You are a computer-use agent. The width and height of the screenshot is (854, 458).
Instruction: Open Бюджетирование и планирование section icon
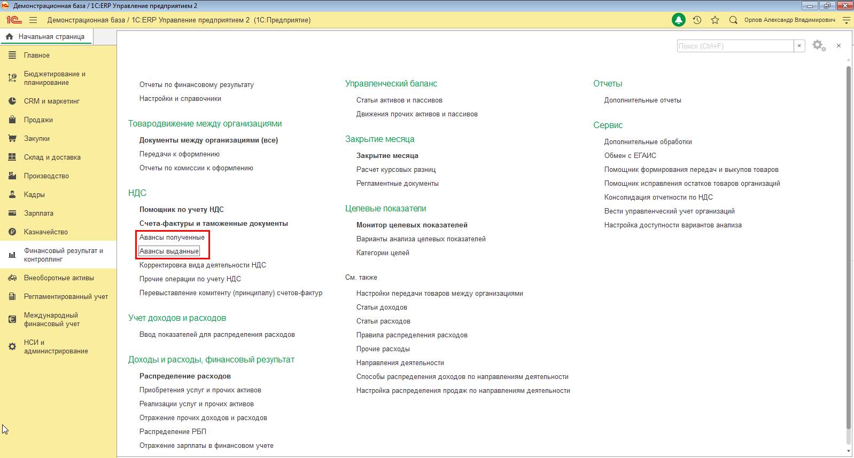tap(12, 78)
